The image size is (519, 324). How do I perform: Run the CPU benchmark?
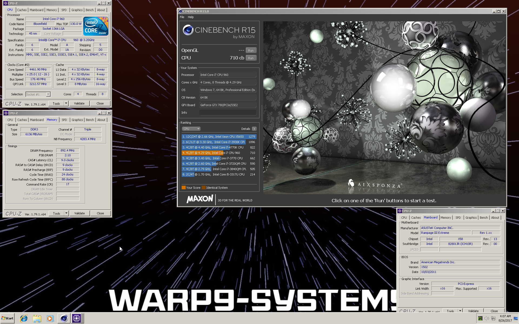point(251,58)
